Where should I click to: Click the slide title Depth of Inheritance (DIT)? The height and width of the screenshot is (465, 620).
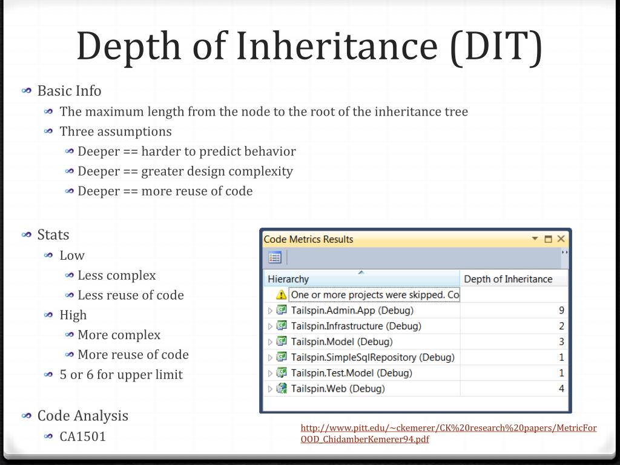309,47
